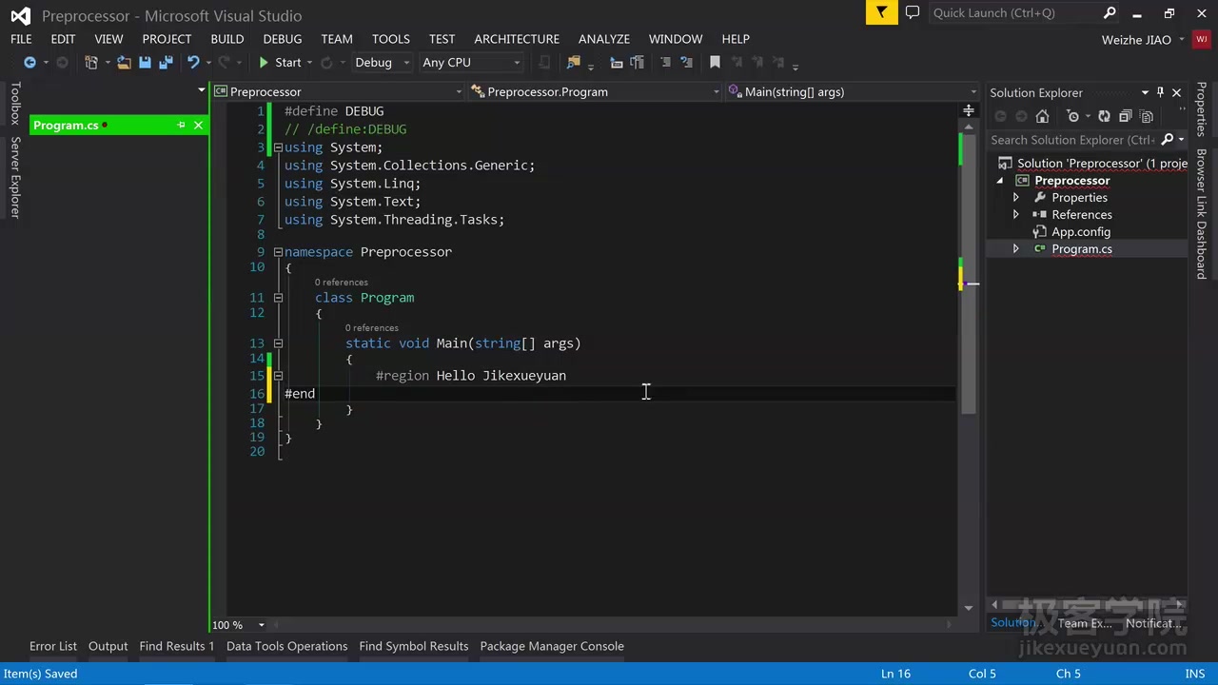Open the Browser Link Dashboard side tab
1218x685 pixels.
(x=1202, y=214)
